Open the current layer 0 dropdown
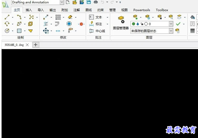Viewport: 198px width, 138px height. tap(171, 24)
